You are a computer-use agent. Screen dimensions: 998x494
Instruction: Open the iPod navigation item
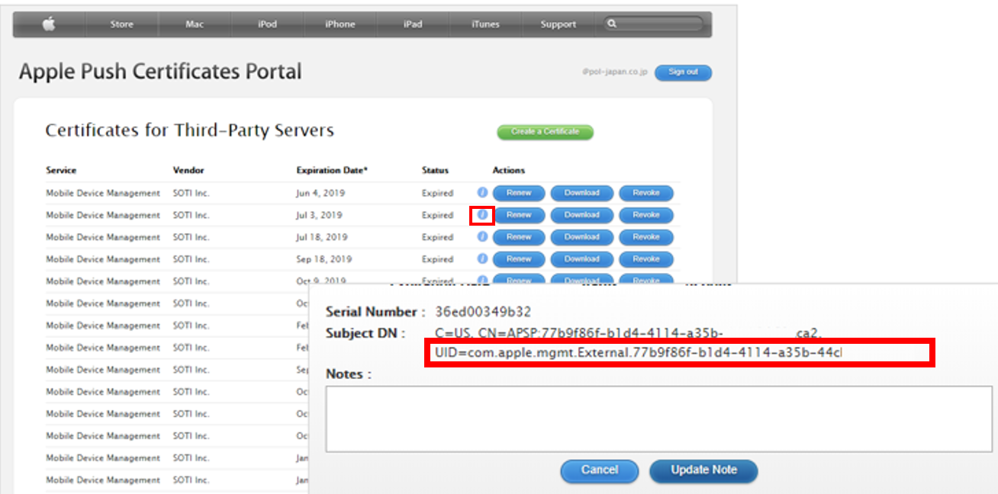coord(267,24)
